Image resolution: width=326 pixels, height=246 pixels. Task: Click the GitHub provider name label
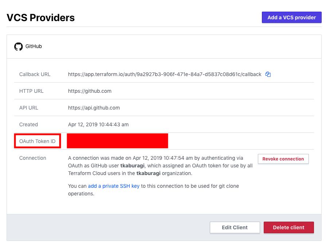(x=34, y=47)
